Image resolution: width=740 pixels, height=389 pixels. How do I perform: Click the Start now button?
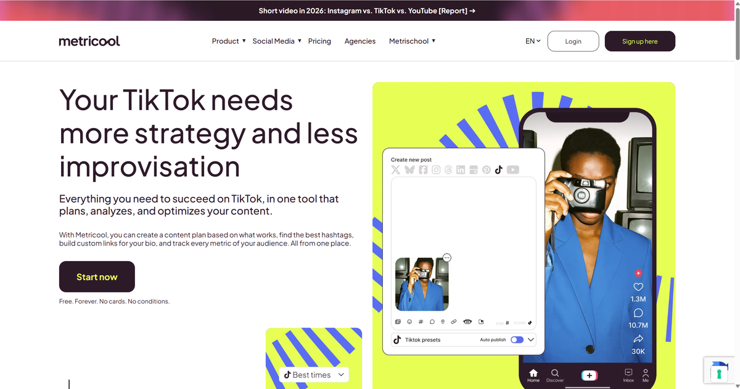(97, 277)
